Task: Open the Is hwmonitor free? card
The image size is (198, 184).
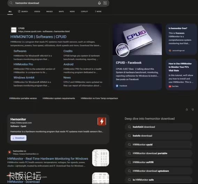Action: tap(181, 39)
